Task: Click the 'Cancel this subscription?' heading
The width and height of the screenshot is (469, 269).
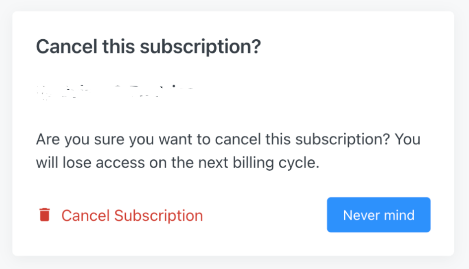Action: 148,47
